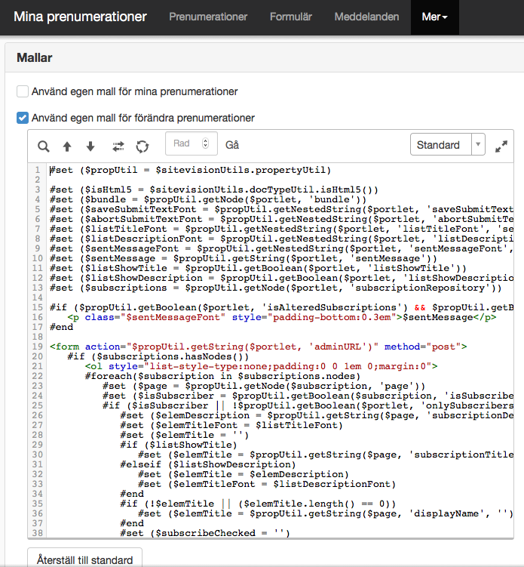Viewport: 524px width, 567px height.
Task: Click the Rad field stepper arrows
Action: [x=206, y=143]
